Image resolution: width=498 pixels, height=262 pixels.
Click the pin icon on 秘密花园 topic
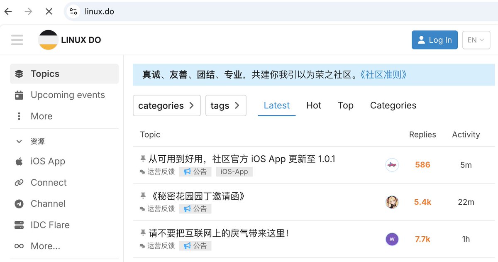pyautogui.click(x=143, y=196)
